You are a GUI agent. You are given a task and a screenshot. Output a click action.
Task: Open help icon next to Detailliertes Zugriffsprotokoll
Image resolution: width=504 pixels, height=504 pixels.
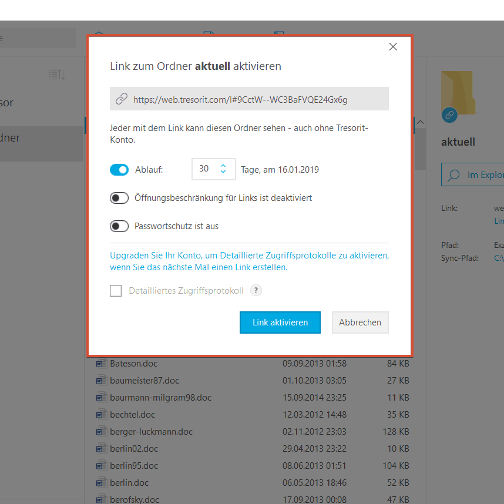[256, 291]
